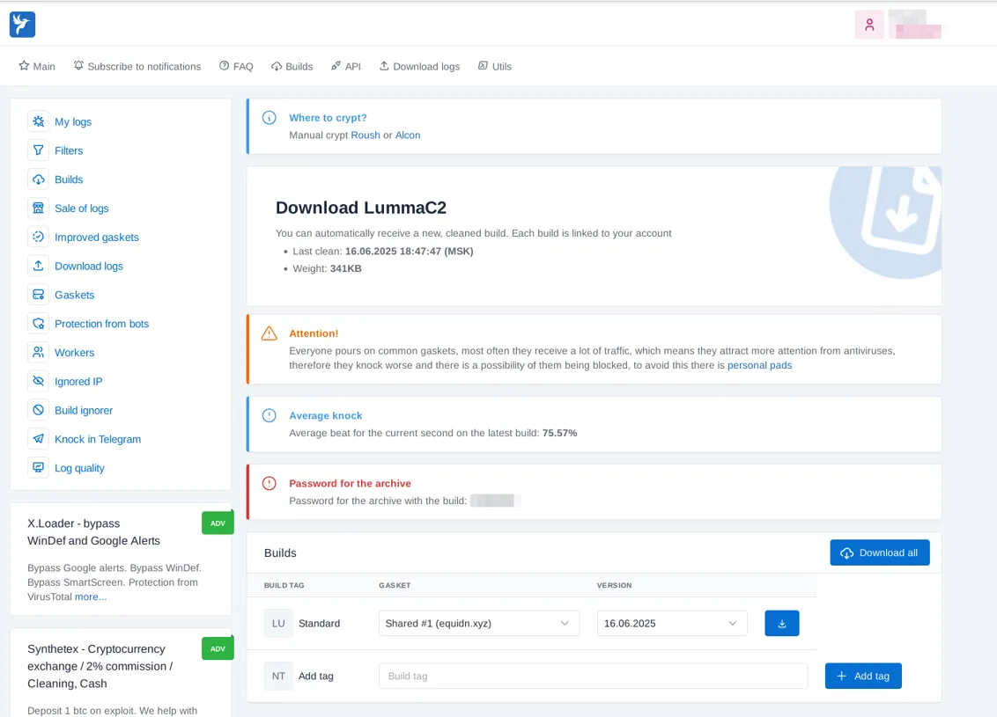
Task: Follow the Roush crypt link
Action: 366,135
